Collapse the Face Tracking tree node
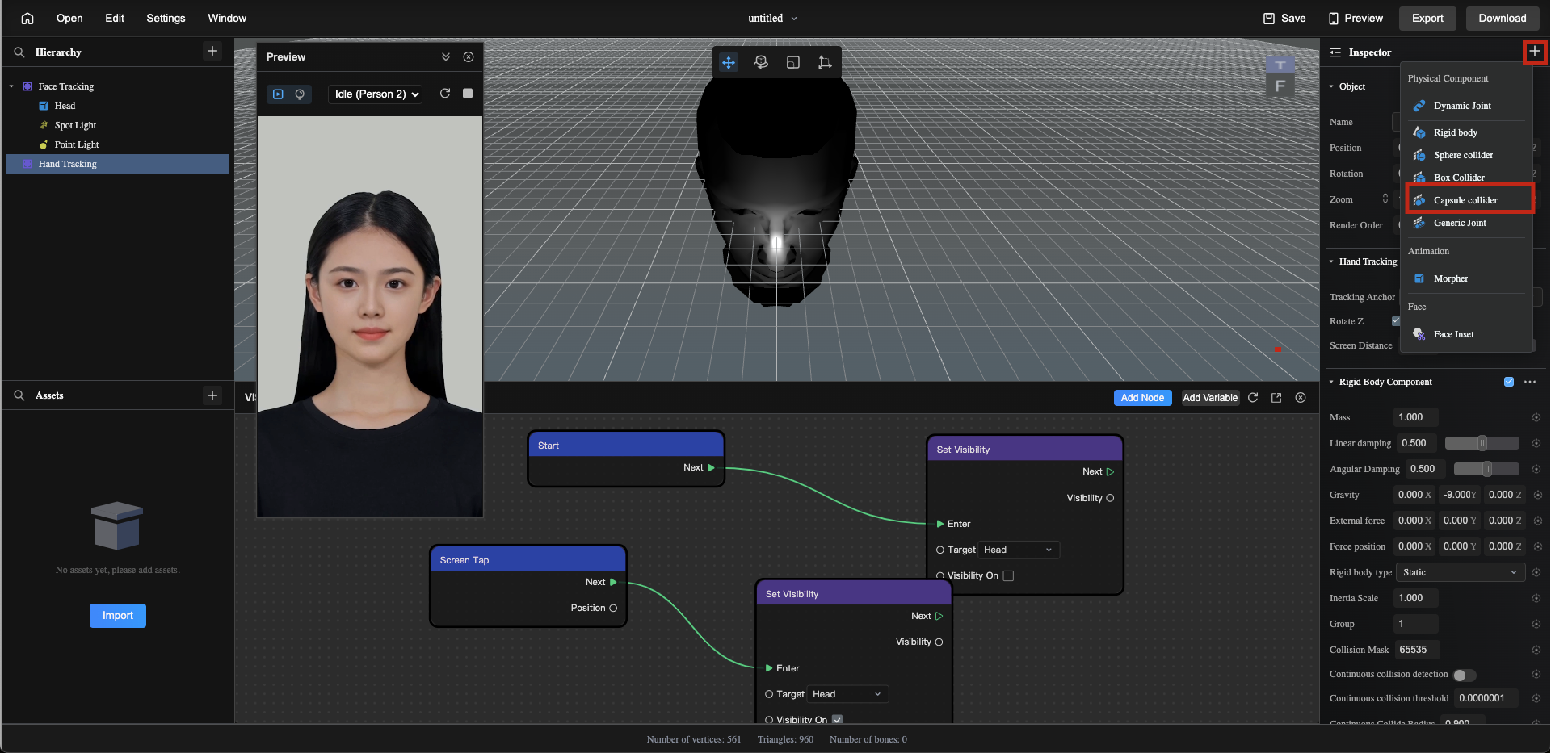 click(11, 86)
